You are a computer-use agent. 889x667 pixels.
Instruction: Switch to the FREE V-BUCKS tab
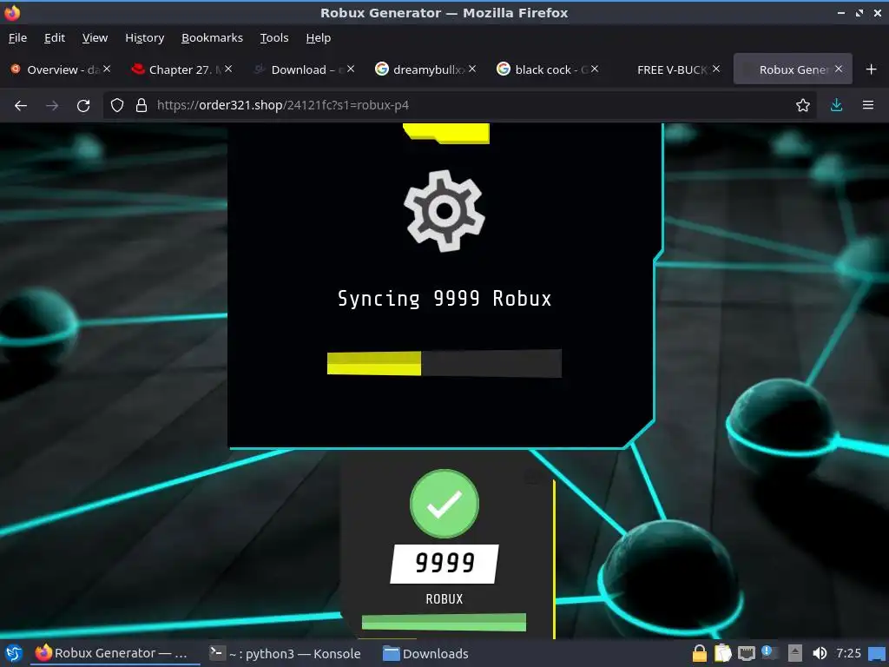(x=670, y=69)
